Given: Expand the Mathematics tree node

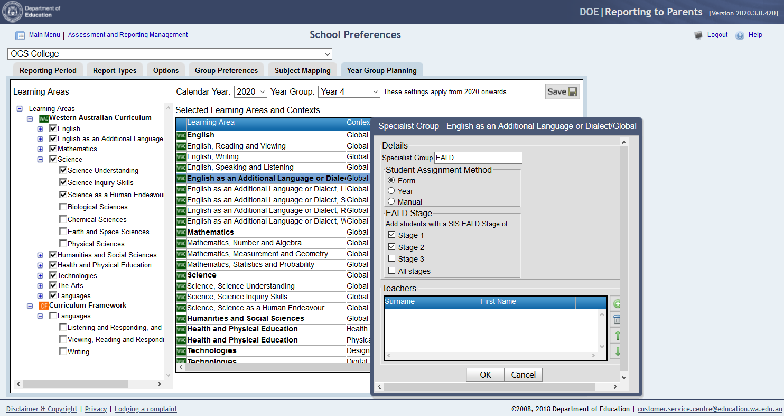Looking at the screenshot, I should pos(40,149).
